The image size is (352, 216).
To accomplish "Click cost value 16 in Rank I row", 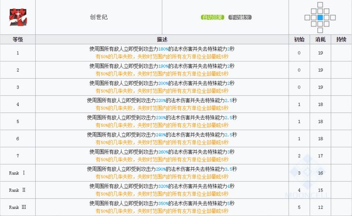I will pyautogui.click(x=320, y=173).
